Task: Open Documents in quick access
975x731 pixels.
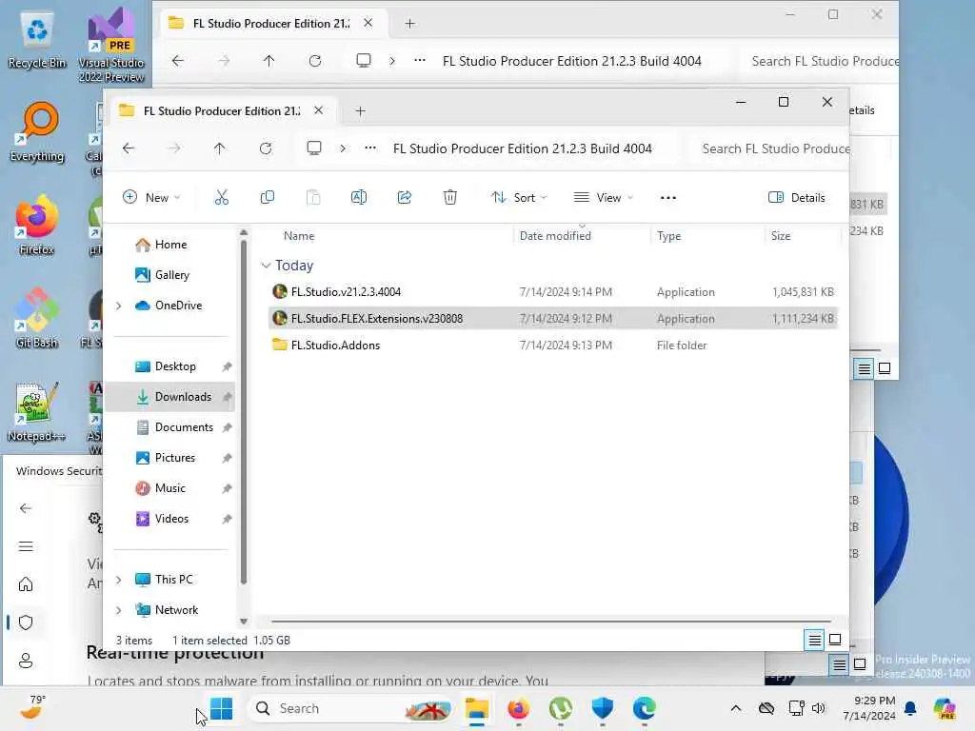Action: pyautogui.click(x=184, y=427)
